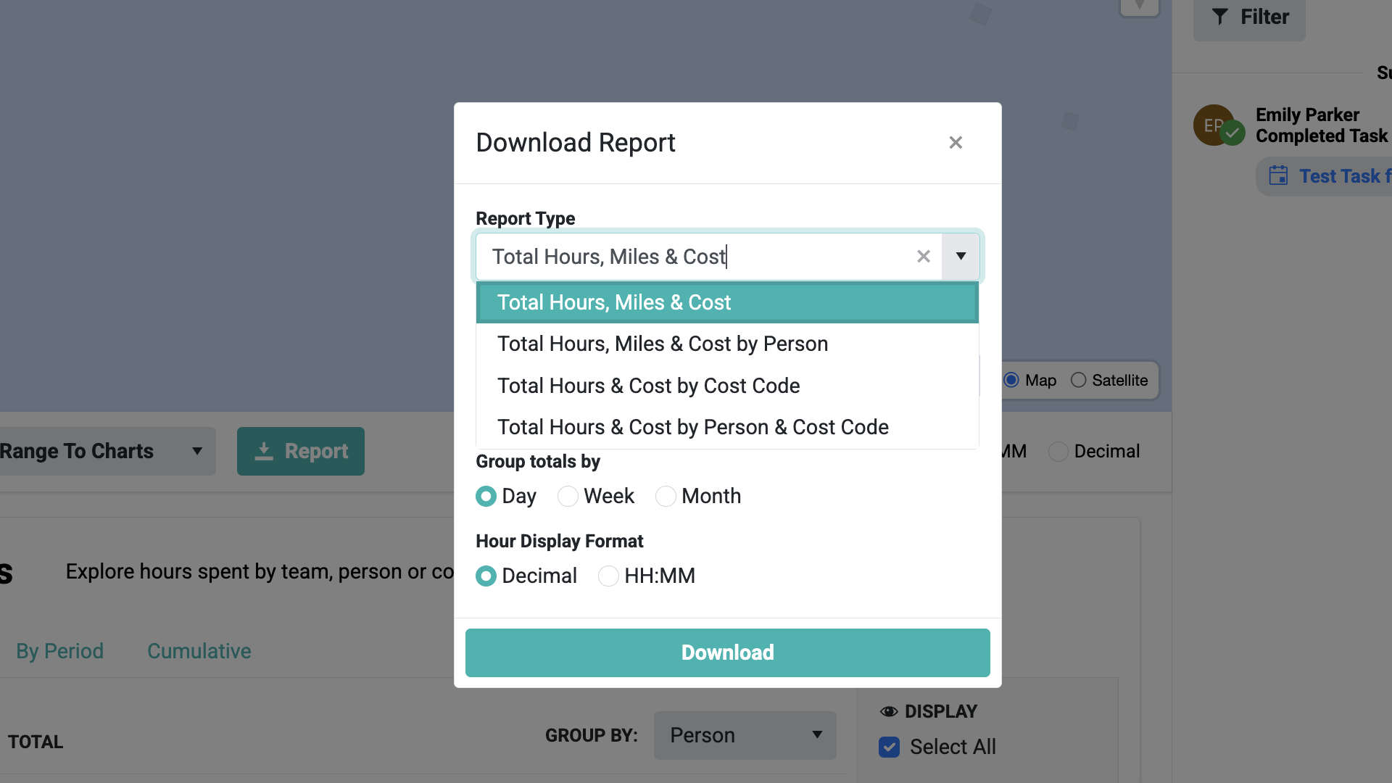Click the DISPLAY eye icon
Viewport: 1392px width, 783px height.
pos(889,711)
